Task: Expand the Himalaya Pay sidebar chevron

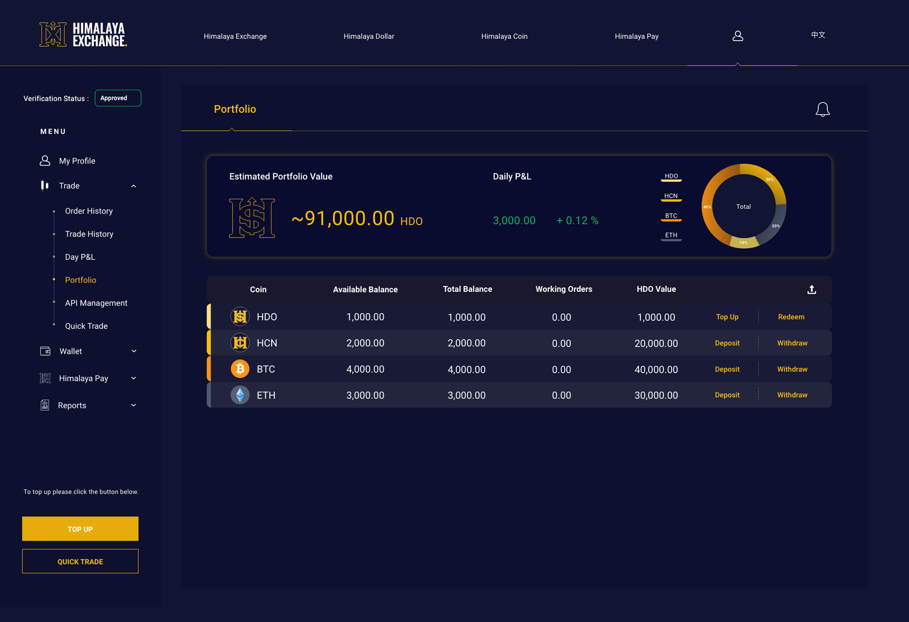Action: point(134,379)
